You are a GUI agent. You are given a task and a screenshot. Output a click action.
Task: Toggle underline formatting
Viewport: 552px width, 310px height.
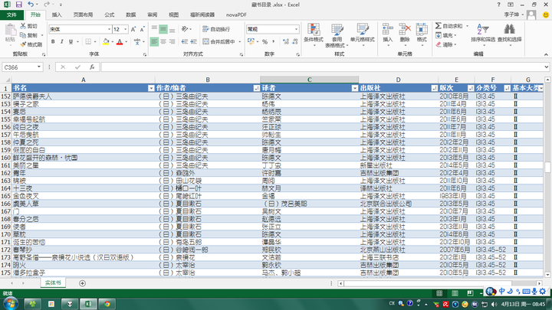click(71, 42)
